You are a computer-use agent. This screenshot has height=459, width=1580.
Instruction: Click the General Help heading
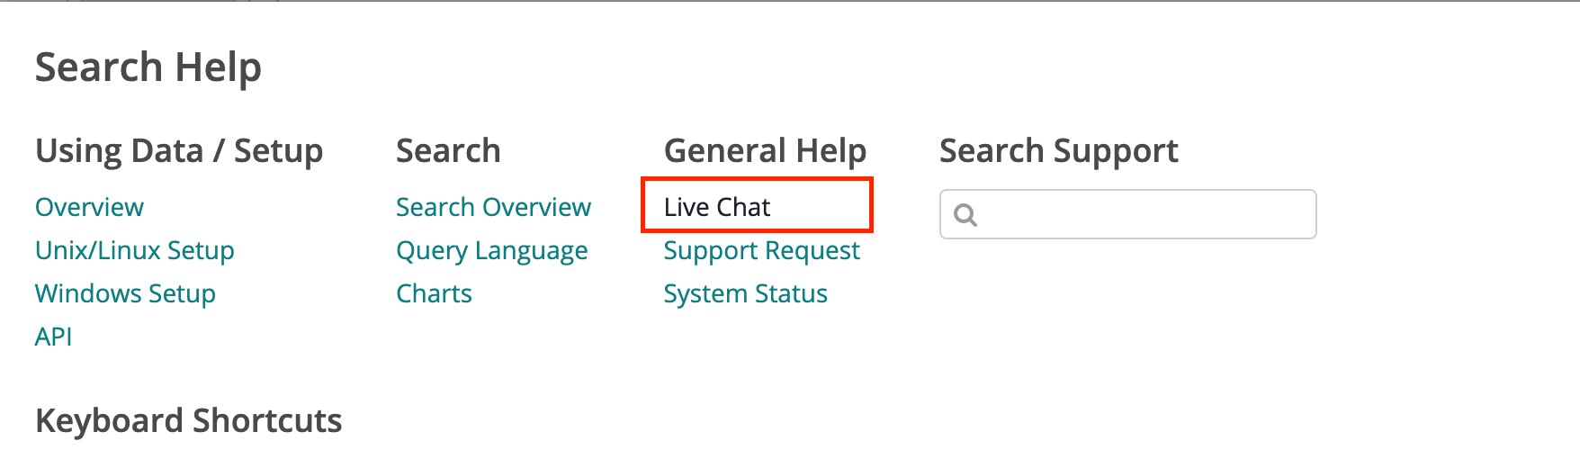click(765, 150)
